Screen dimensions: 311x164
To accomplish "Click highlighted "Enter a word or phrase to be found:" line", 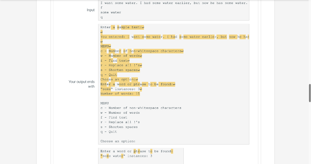I will pos(138,84).
